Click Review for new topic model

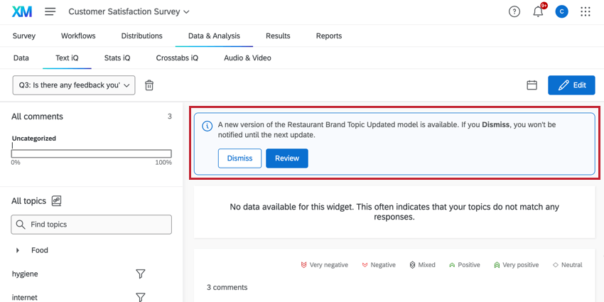click(x=287, y=158)
